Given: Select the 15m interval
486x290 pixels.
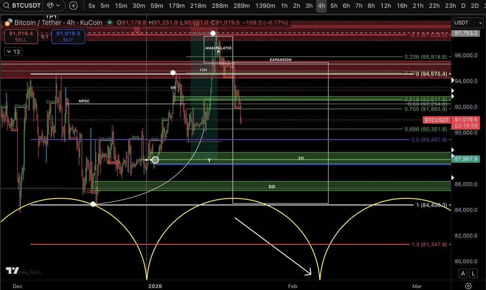Looking at the screenshot, I should coord(121,6).
